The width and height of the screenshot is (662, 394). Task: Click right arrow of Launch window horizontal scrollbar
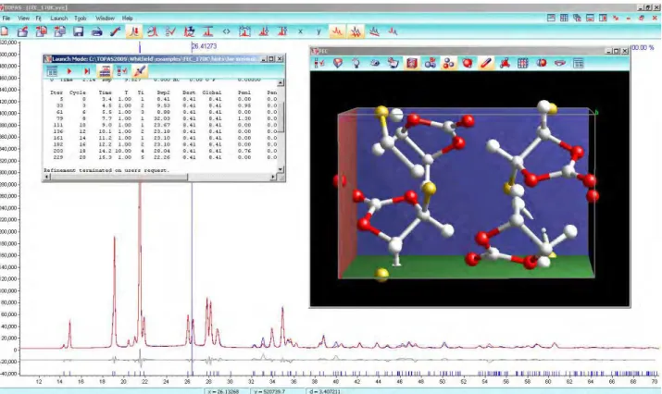(x=273, y=178)
